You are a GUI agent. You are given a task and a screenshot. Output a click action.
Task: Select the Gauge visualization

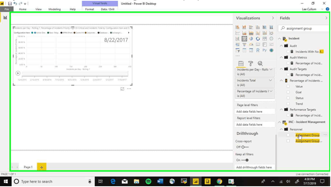[251, 45]
